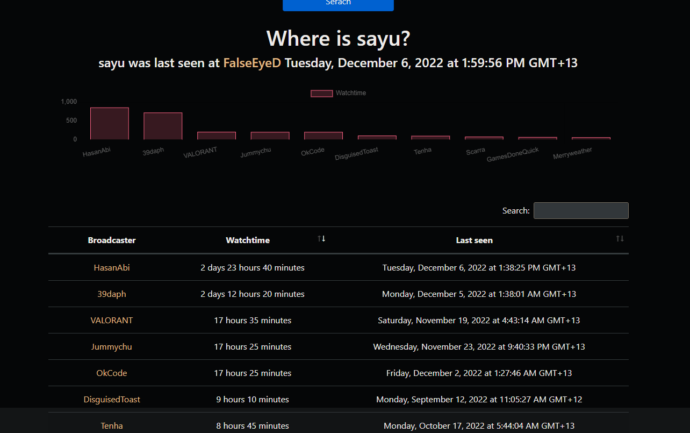
Task: Click Jummychu last seen 'November 23, 2022' cell
Action: (479, 346)
